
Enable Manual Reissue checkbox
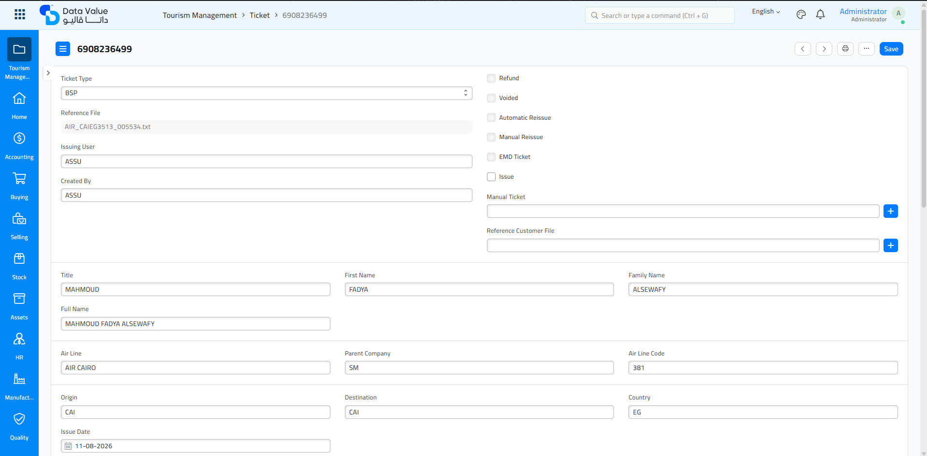tap(491, 137)
